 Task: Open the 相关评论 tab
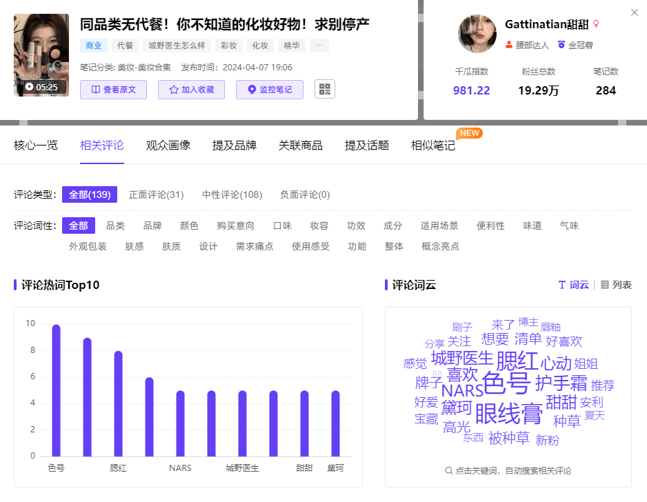(102, 145)
